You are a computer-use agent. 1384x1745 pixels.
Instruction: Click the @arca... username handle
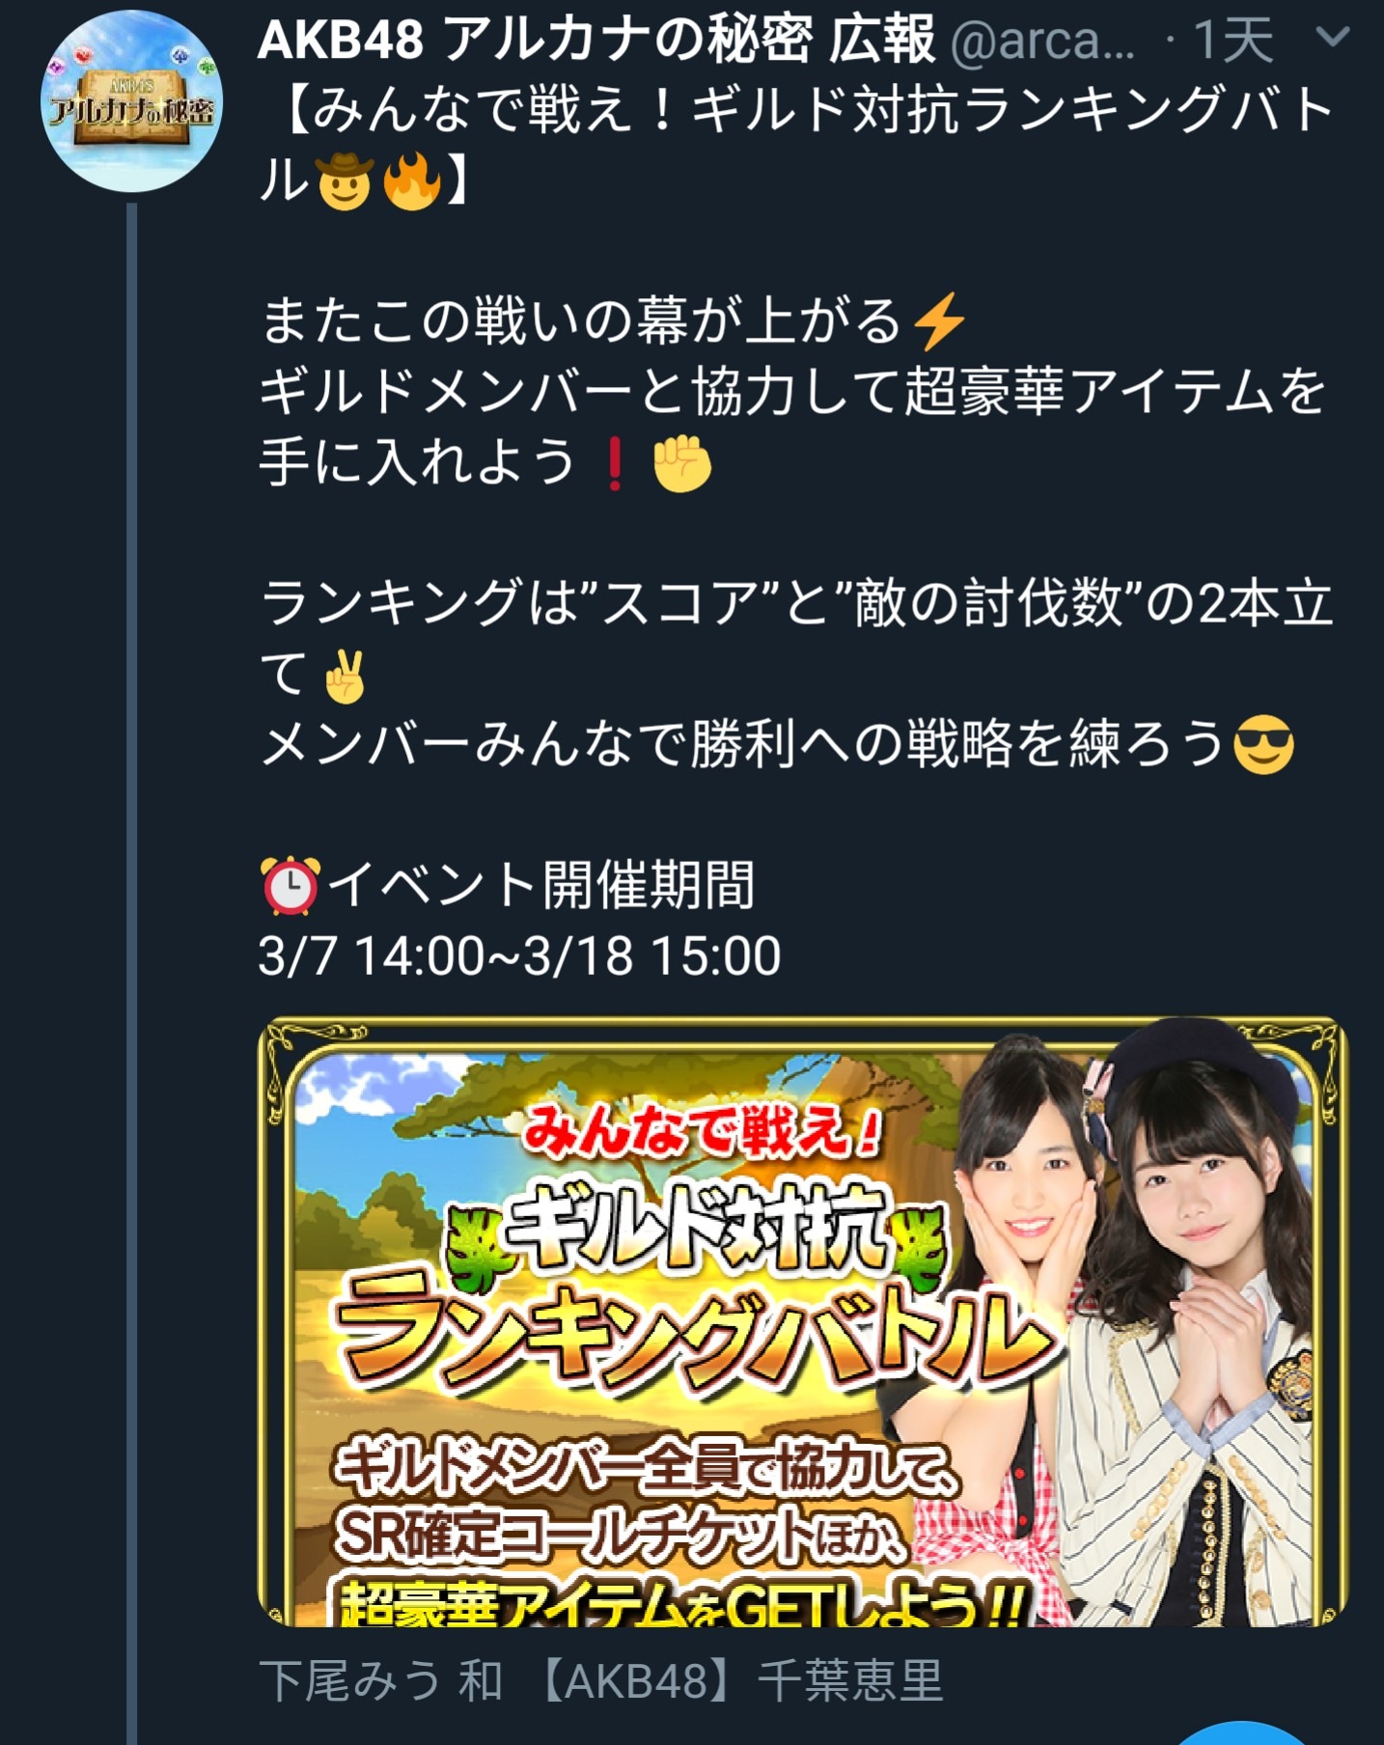1042,42
